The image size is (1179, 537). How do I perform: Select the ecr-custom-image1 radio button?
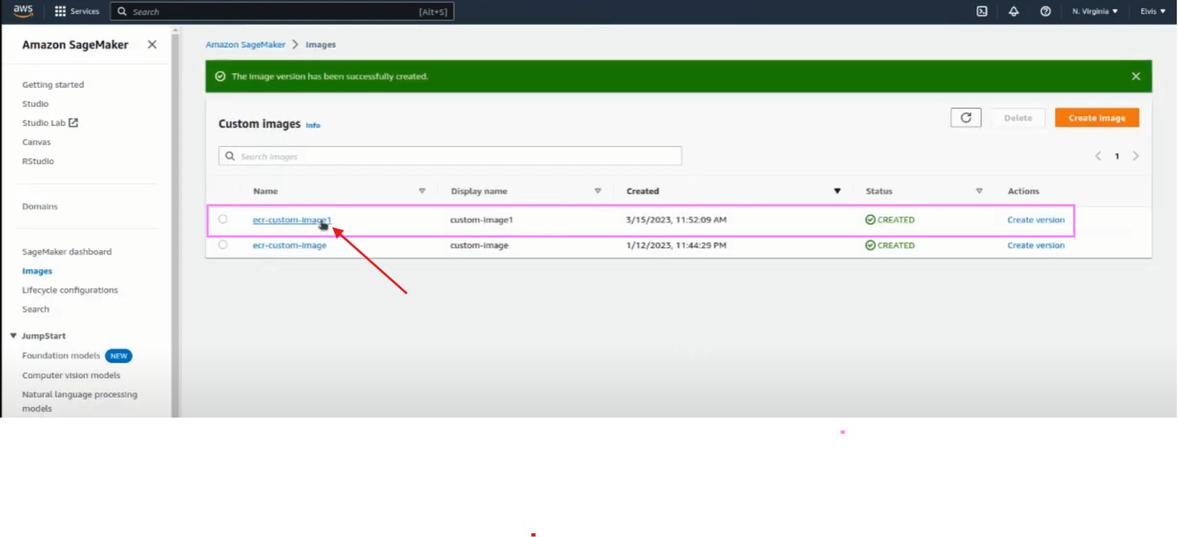pyautogui.click(x=223, y=220)
